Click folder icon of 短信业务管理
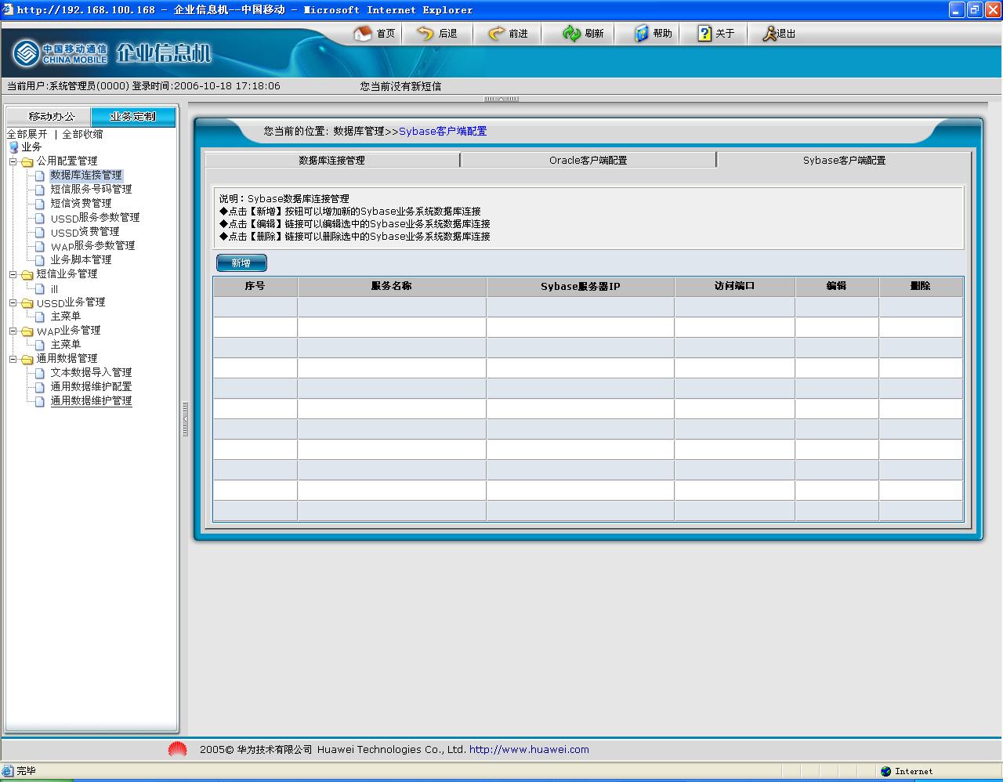The image size is (1003, 782). [x=27, y=274]
